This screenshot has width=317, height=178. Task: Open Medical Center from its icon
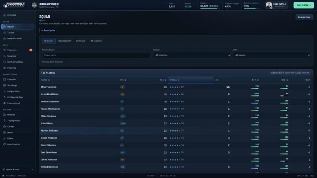click(5, 38)
